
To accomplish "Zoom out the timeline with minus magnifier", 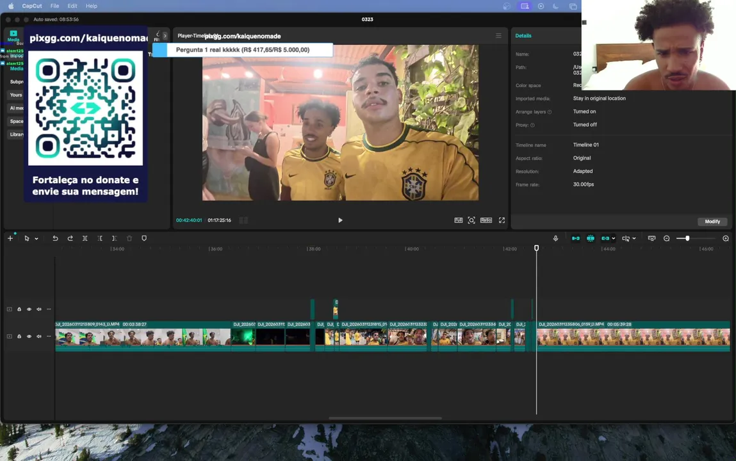I will 667,238.
